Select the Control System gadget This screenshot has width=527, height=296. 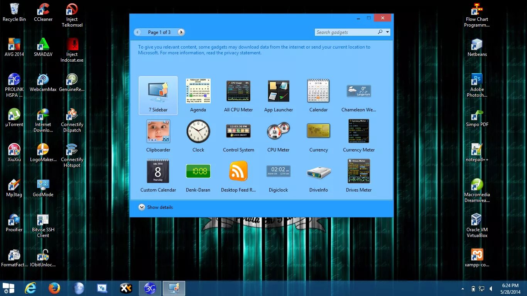[x=238, y=131]
